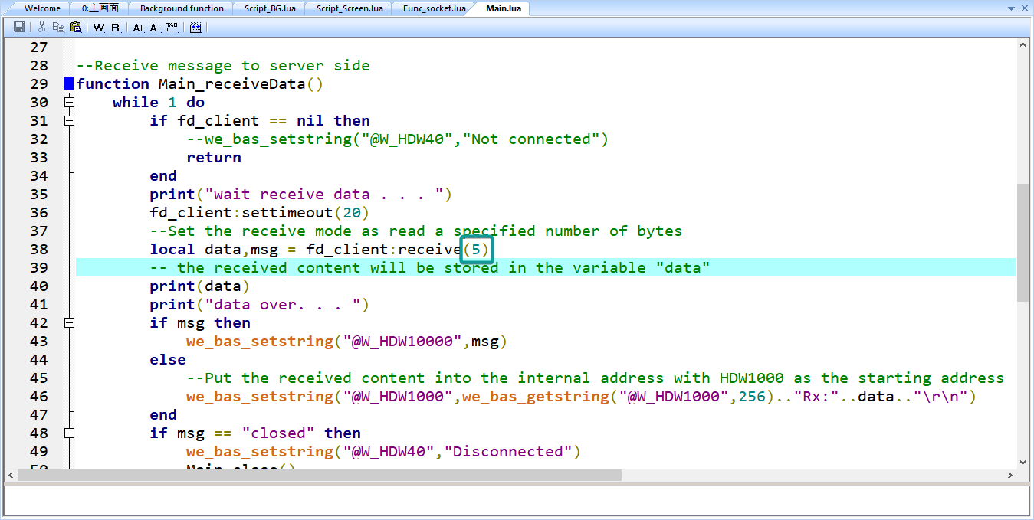Select the Cut tool in the toolbar

41,27
